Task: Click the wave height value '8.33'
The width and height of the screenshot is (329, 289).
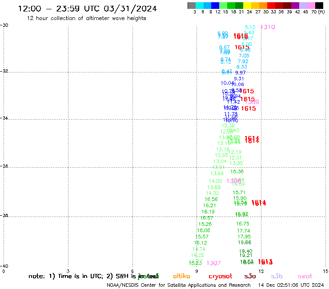Action: 242,67
